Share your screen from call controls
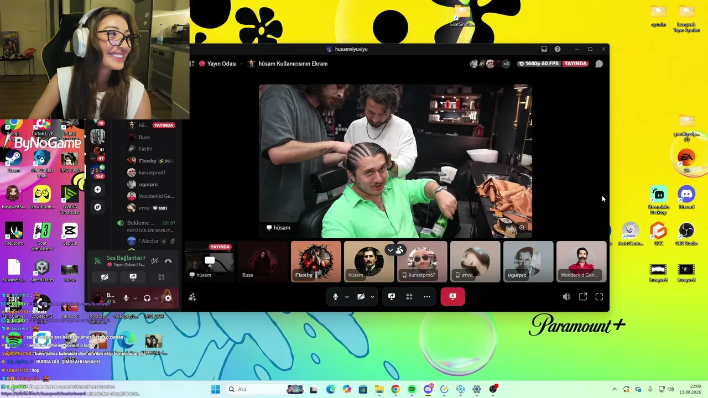708x398 pixels. pos(392,297)
